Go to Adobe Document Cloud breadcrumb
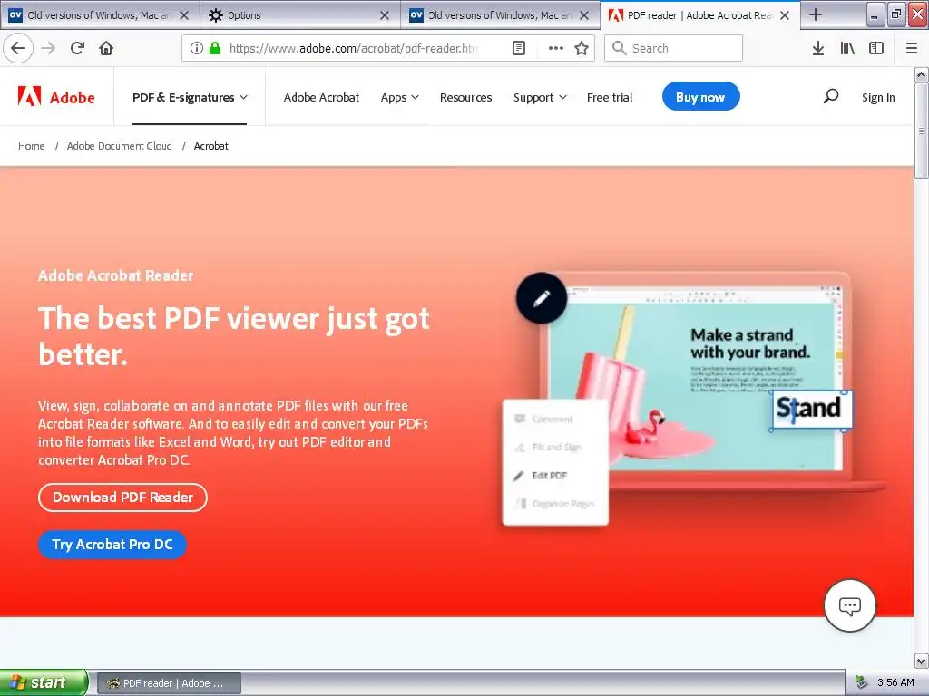Image resolution: width=929 pixels, height=696 pixels. 119,146
